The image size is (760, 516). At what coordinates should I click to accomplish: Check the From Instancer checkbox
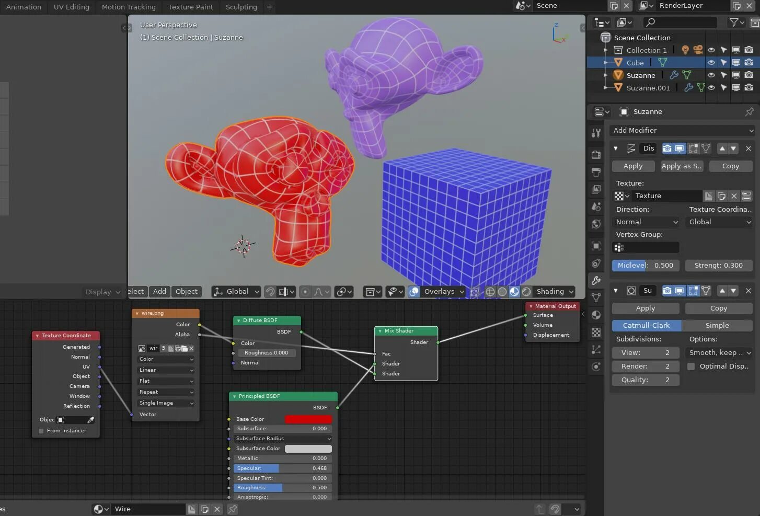coord(41,431)
